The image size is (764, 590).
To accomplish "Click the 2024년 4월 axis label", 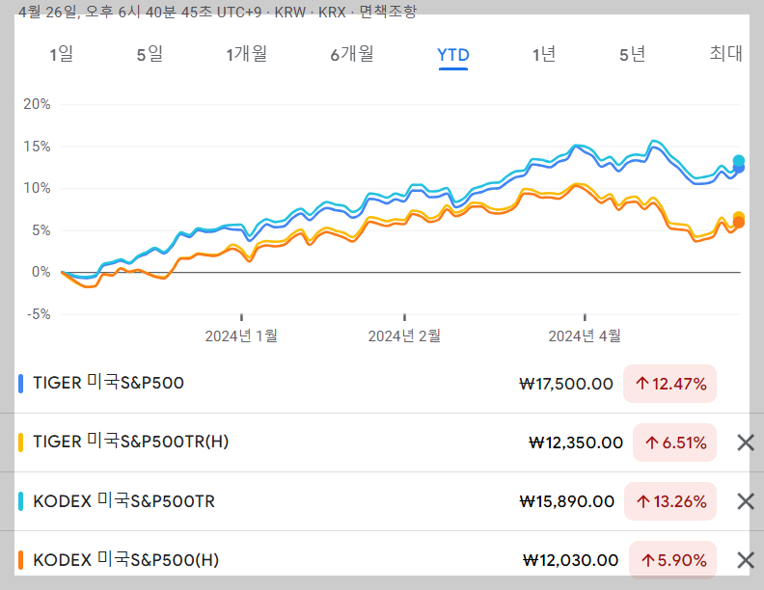I will [585, 335].
